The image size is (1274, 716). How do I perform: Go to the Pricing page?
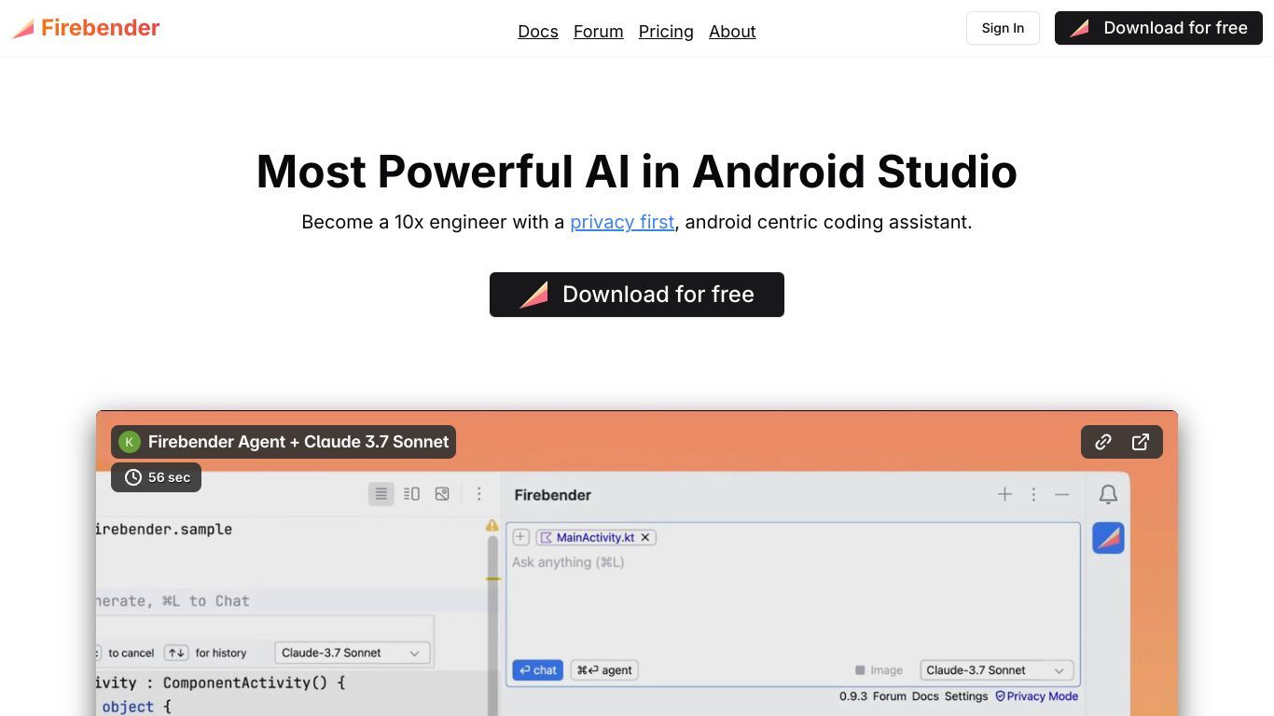pyautogui.click(x=666, y=32)
